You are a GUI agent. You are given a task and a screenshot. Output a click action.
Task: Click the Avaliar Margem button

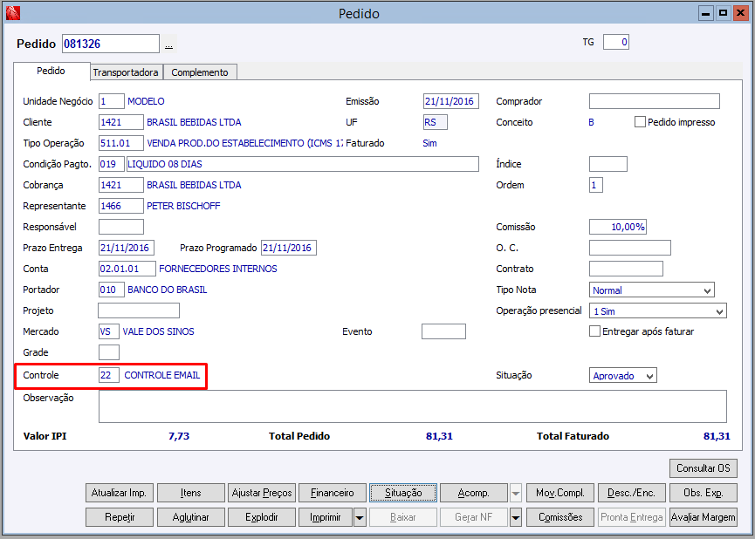tap(703, 517)
